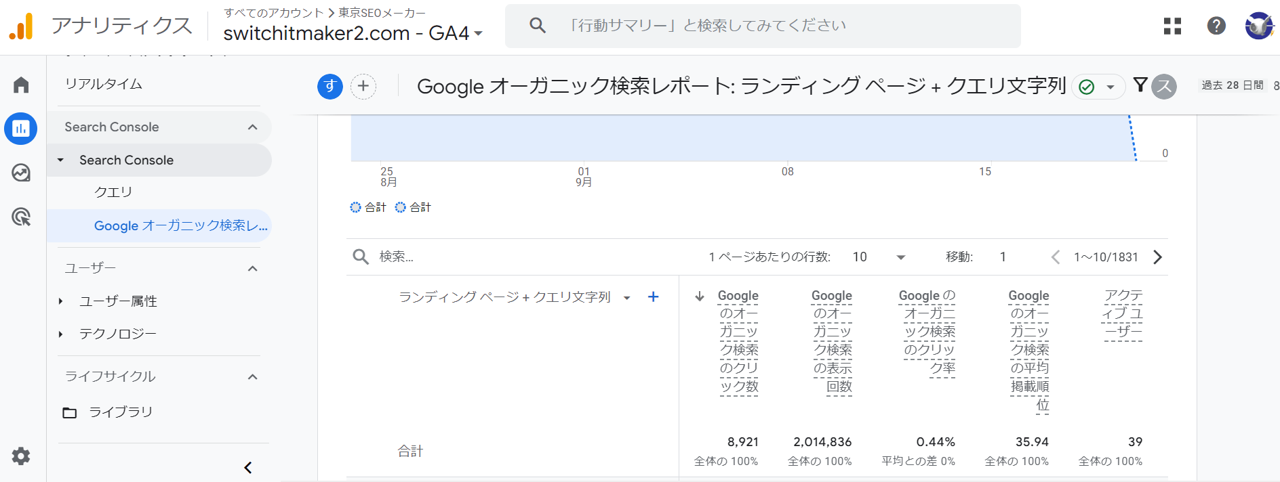1280x482 pixels.
Task: Click the 1～10/1831 row range text
Action: click(1106, 257)
